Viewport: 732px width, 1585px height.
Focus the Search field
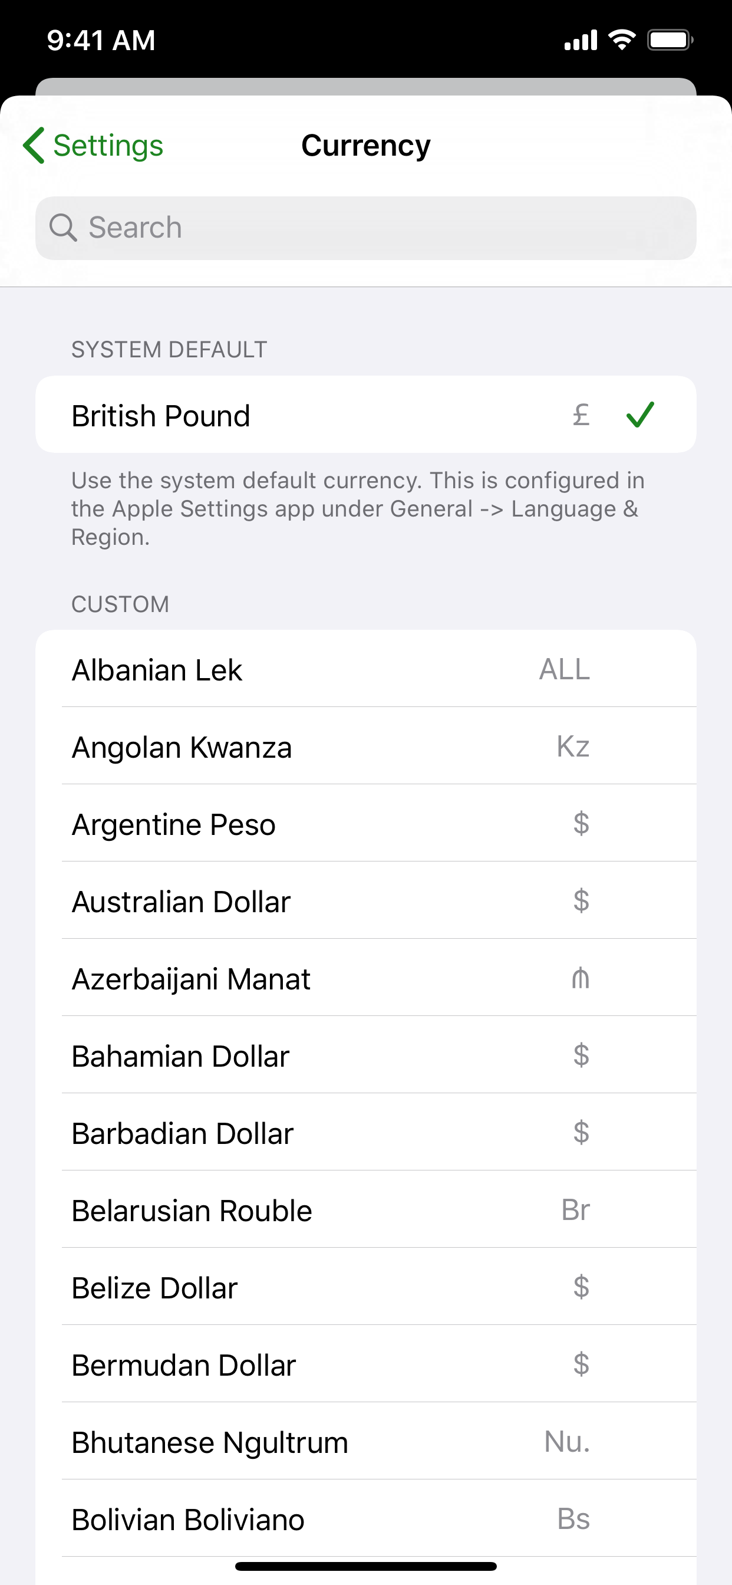366,228
